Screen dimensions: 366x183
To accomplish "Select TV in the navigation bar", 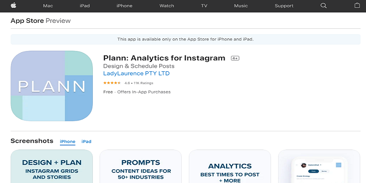I will click(204, 6).
